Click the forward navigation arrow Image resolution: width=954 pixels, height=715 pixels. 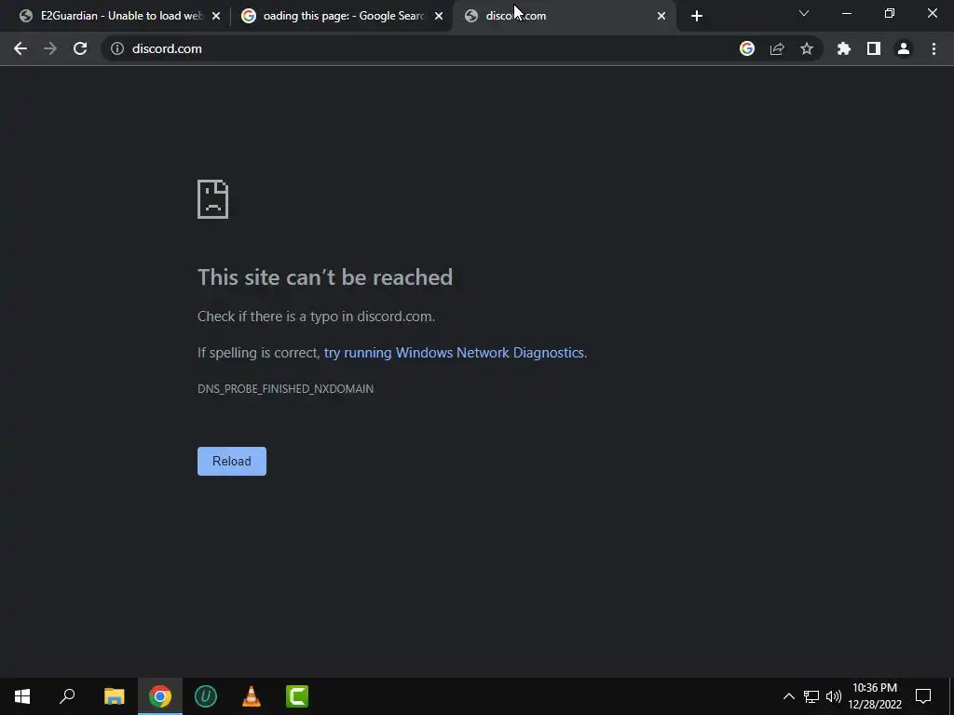[50, 48]
